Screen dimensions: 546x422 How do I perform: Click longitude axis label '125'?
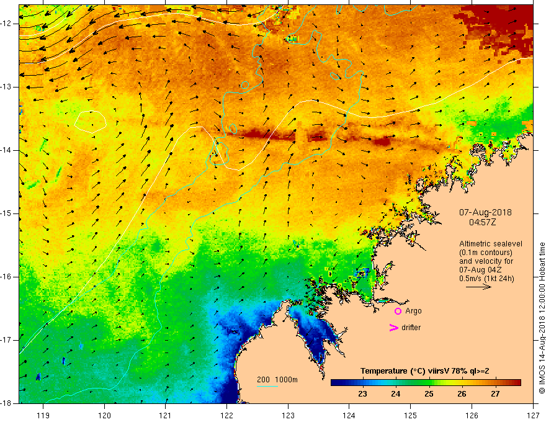click(411, 415)
